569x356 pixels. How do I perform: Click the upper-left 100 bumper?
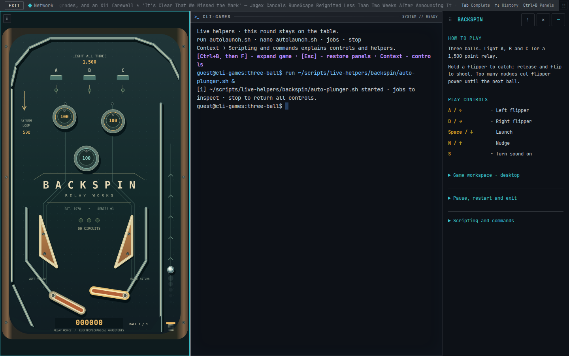click(64, 117)
